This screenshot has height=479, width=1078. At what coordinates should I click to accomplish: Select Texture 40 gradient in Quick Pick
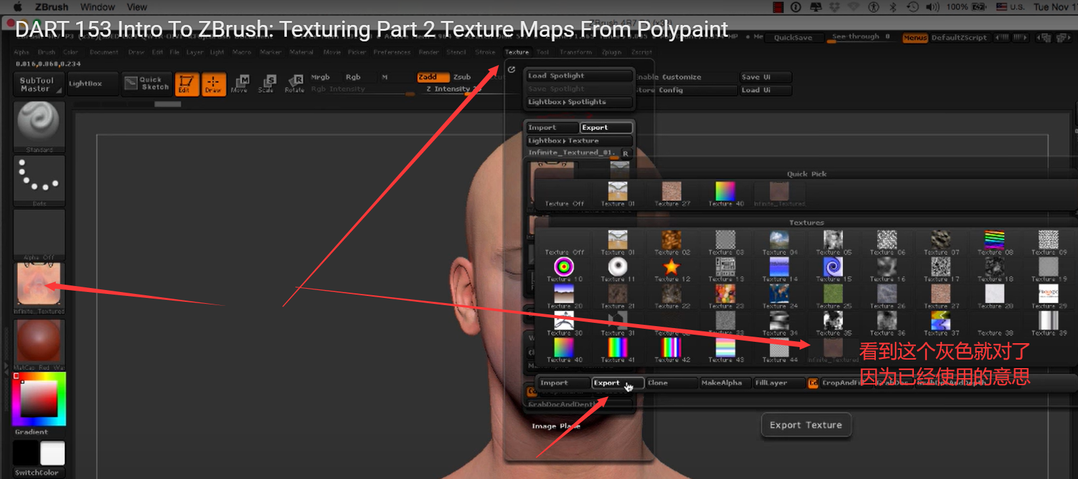[725, 194]
